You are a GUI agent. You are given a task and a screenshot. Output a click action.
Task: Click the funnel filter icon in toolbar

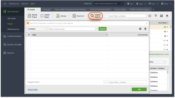click(156, 16)
